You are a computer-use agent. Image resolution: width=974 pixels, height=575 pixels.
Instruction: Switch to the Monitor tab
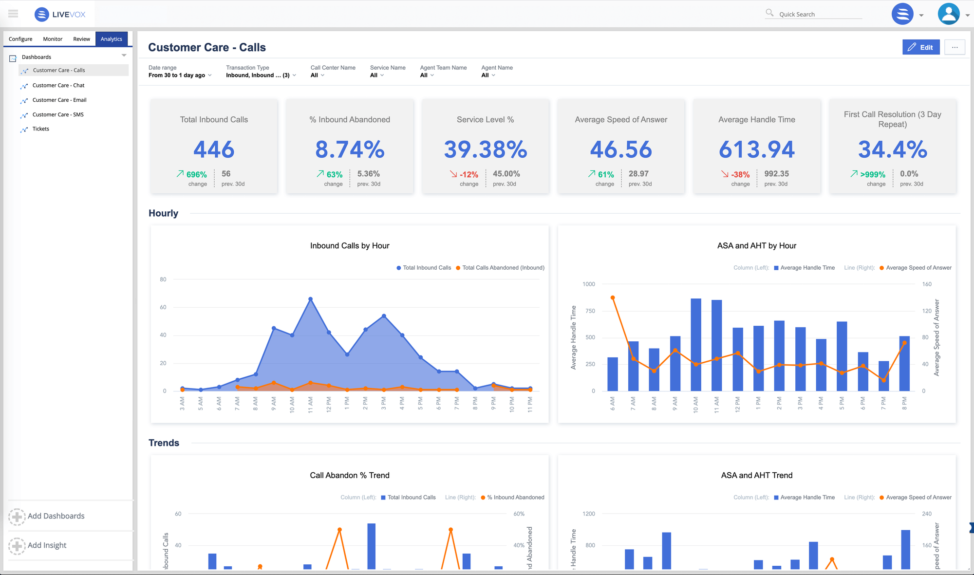tap(53, 39)
